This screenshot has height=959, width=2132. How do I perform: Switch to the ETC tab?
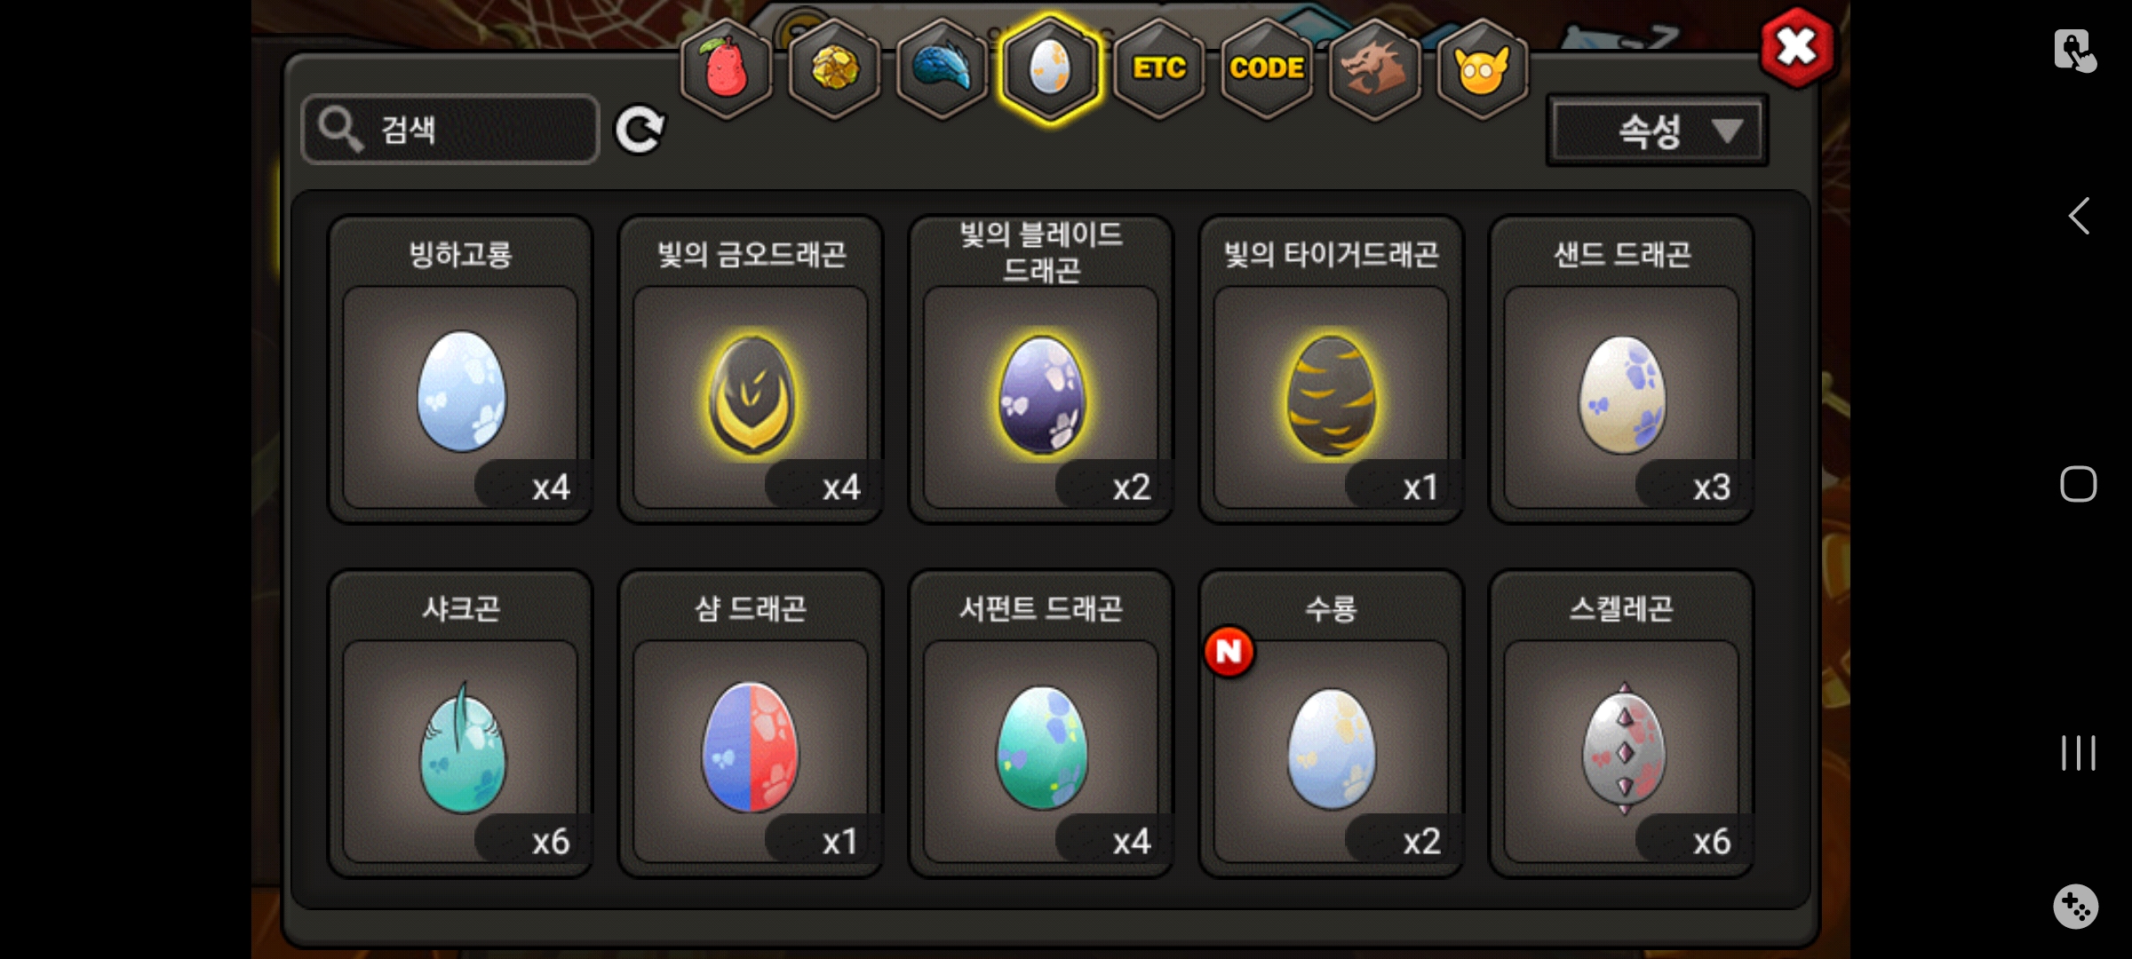click(x=1159, y=68)
